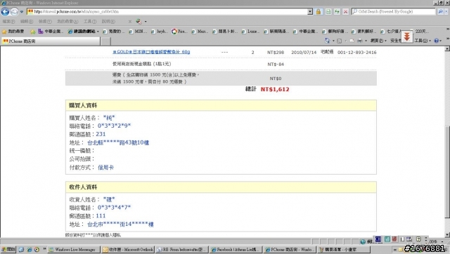Open the 說明(H) menu

[x=108, y=22]
